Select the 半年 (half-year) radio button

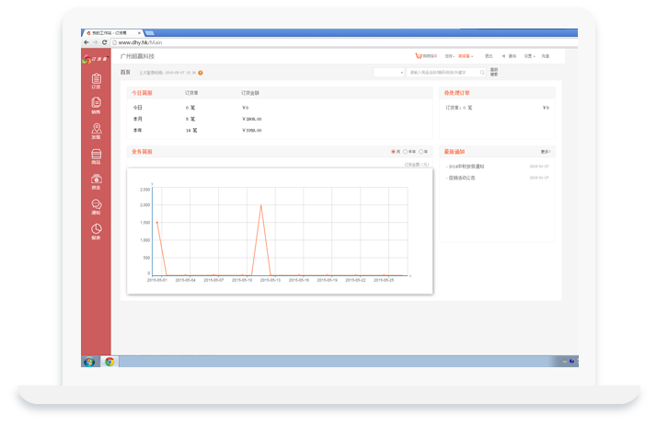coord(406,151)
